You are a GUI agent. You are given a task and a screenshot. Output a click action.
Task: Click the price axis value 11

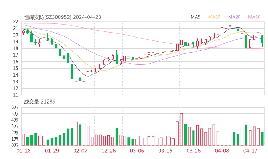click(16, 95)
